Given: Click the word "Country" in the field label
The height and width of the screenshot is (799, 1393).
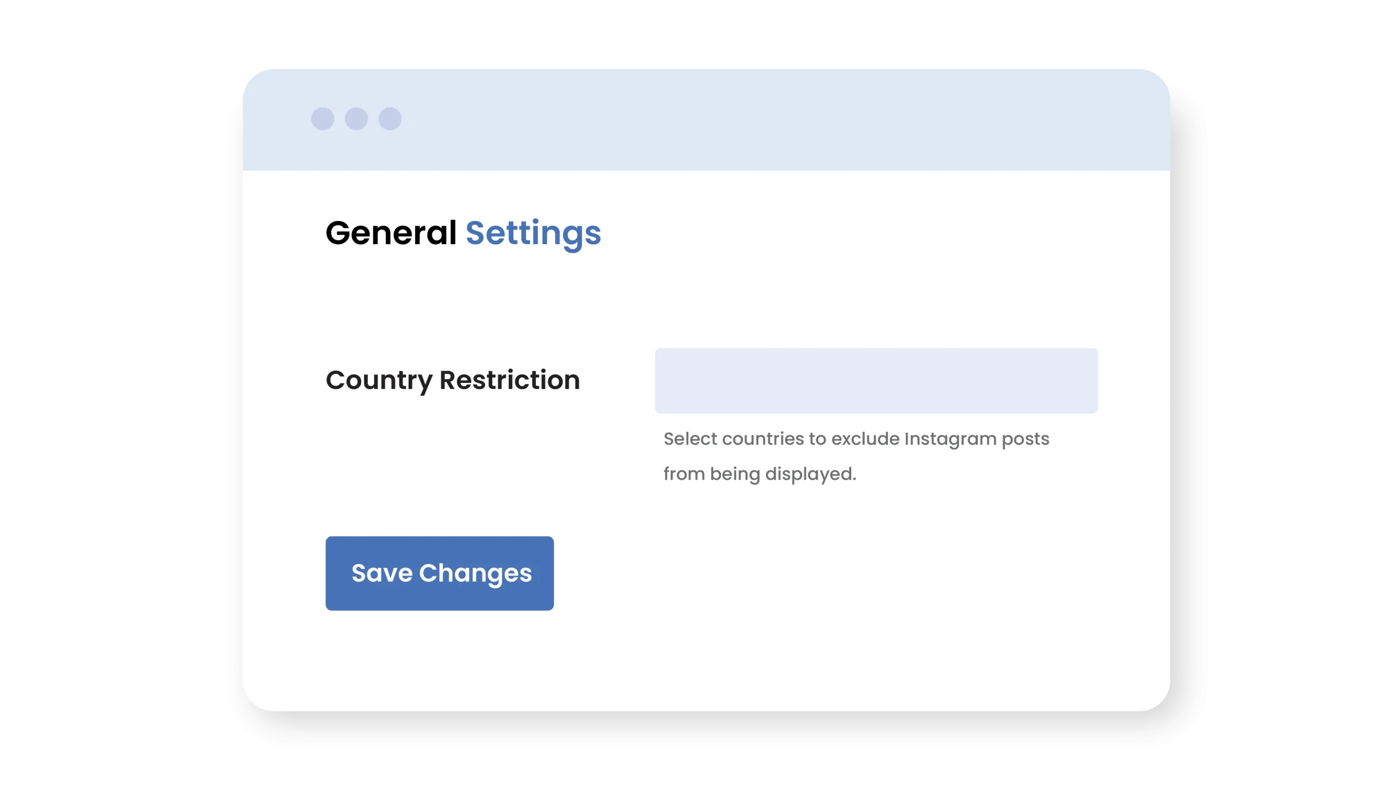Looking at the screenshot, I should click(379, 380).
